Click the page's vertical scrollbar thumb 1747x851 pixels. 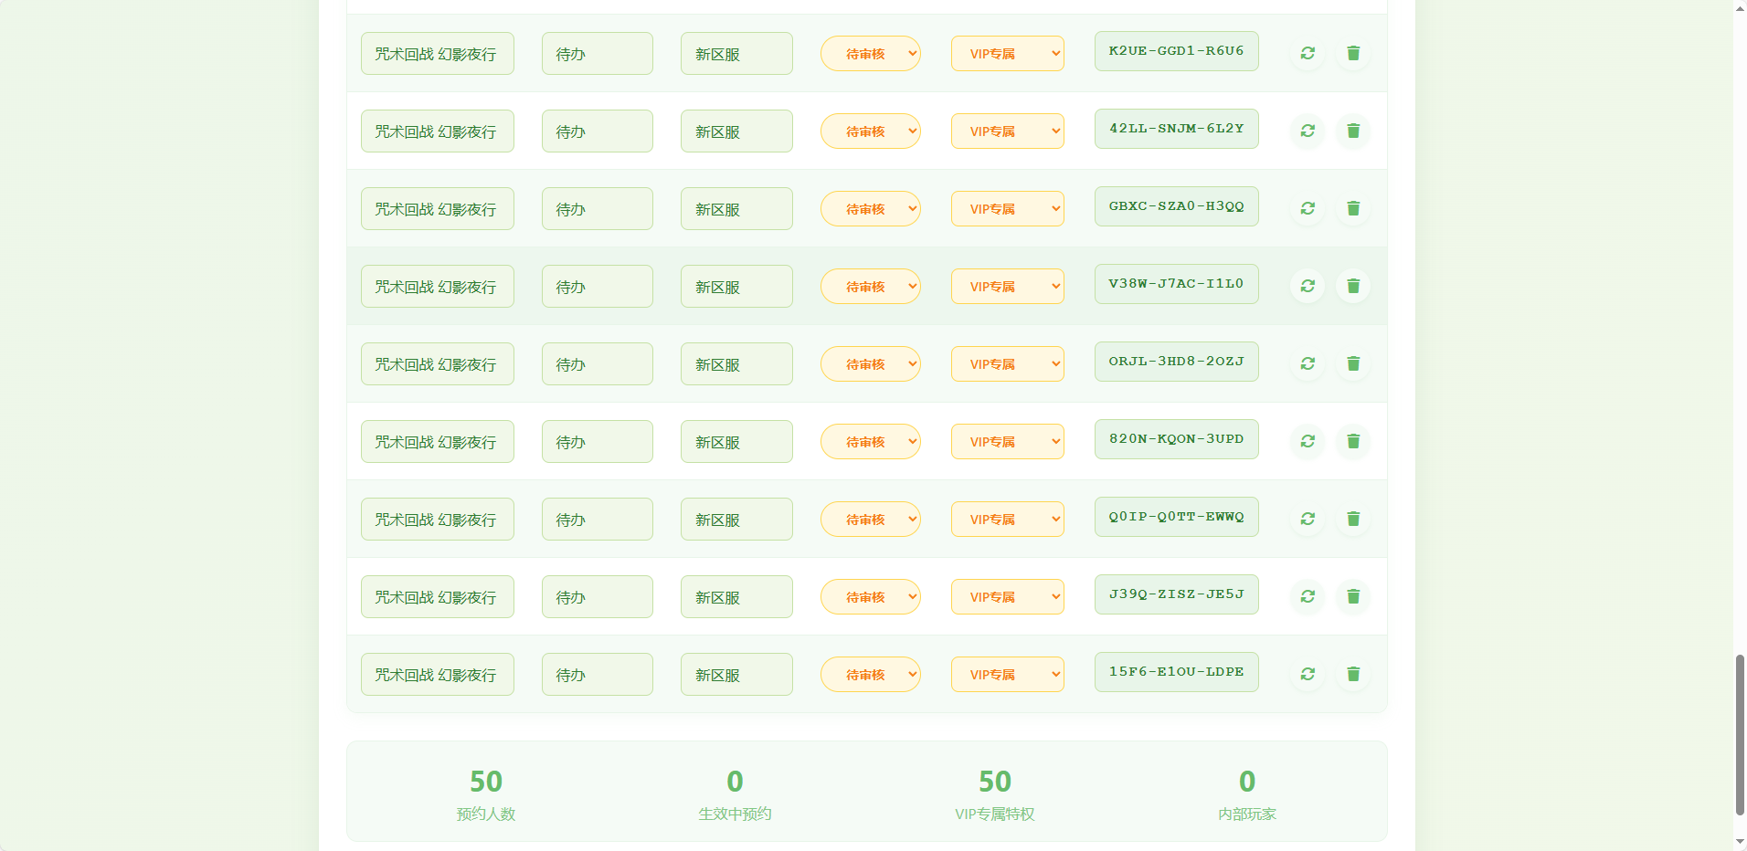click(1740, 733)
